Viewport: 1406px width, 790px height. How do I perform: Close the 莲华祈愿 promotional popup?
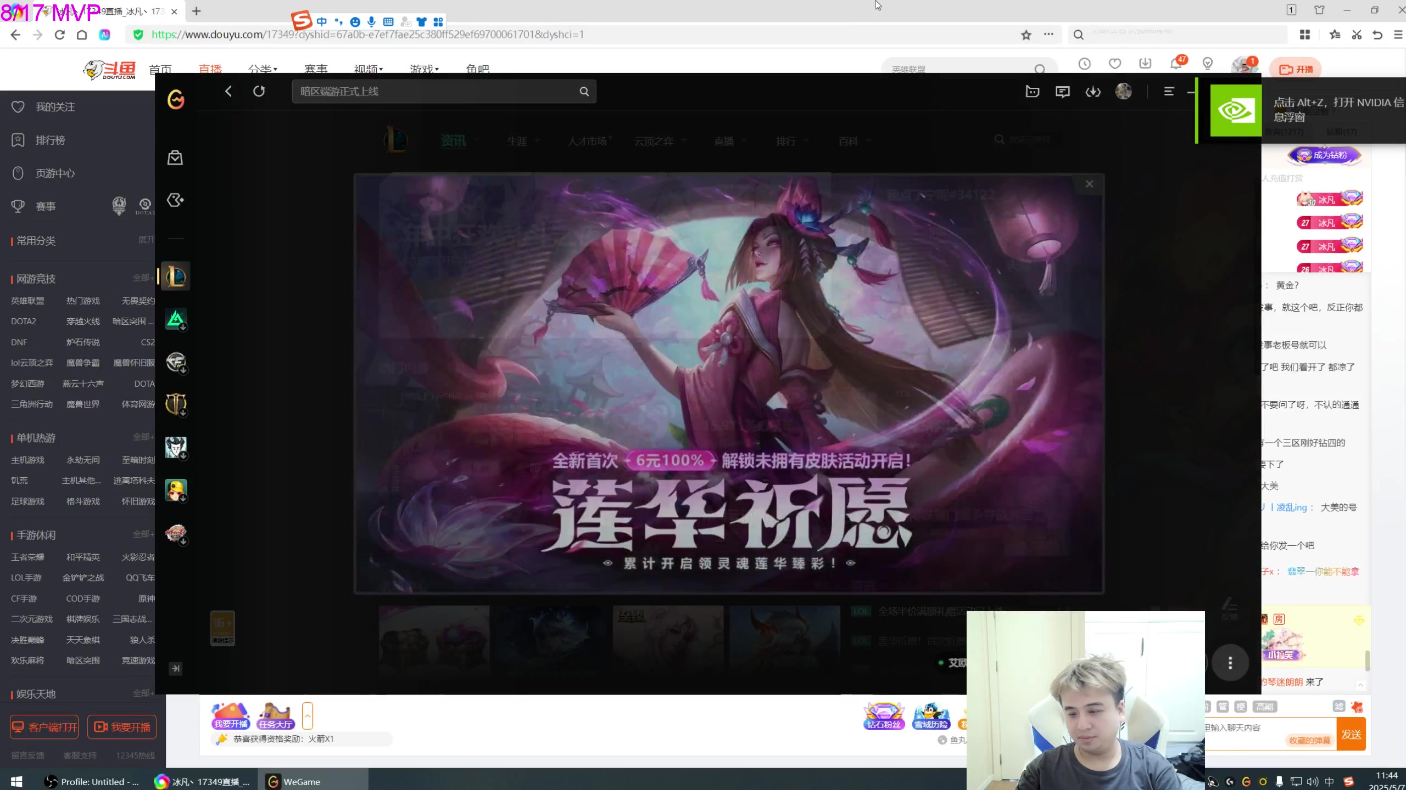click(x=1089, y=184)
